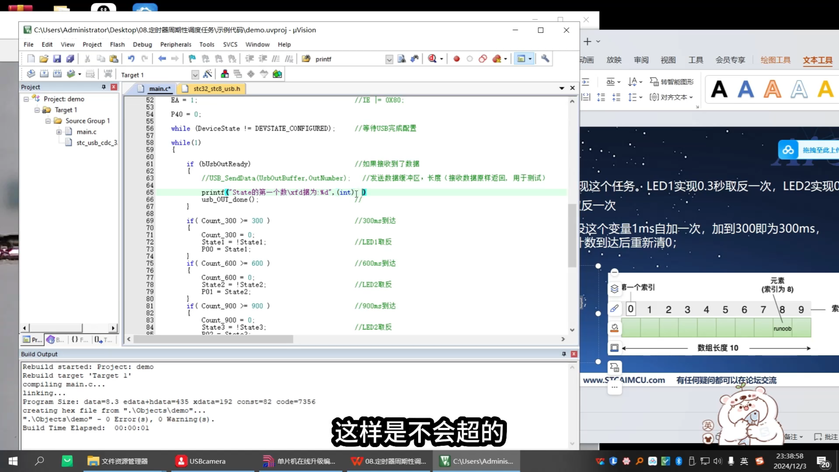Viewport: 839px width, 472px height.
Task: Click the Insert bookmark flag icon
Action: tap(192, 58)
